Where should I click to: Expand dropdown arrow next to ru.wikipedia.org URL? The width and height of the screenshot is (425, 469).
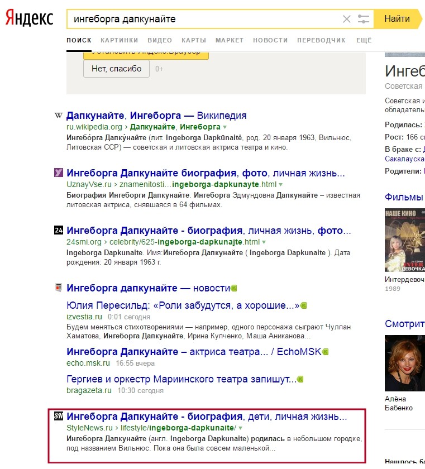pyautogui.click(x=225, y=127)
